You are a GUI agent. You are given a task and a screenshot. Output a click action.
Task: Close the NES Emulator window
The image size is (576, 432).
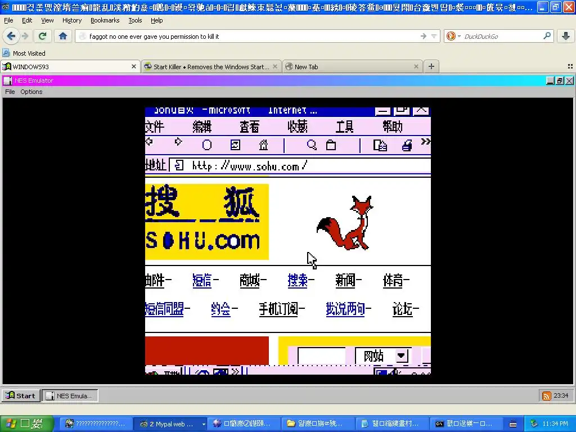569,81
